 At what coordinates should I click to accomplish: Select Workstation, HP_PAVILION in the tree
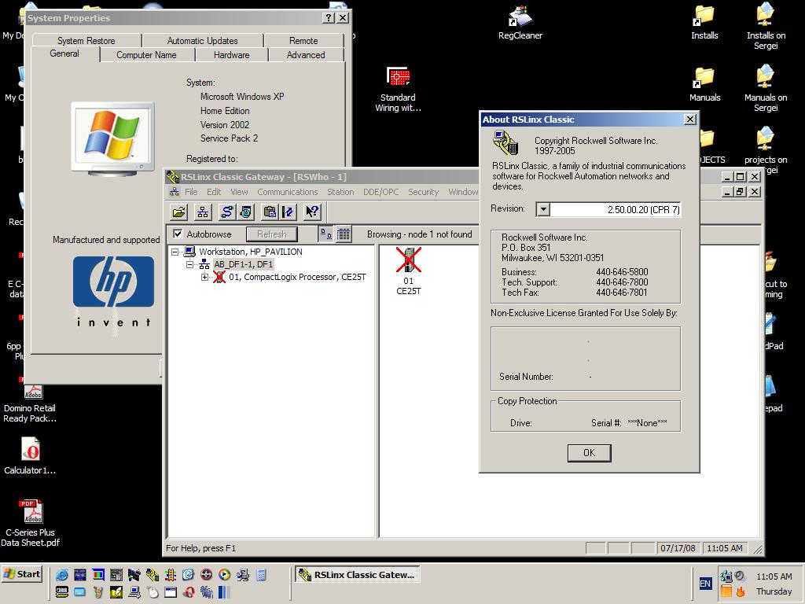[x=251, y=252]
